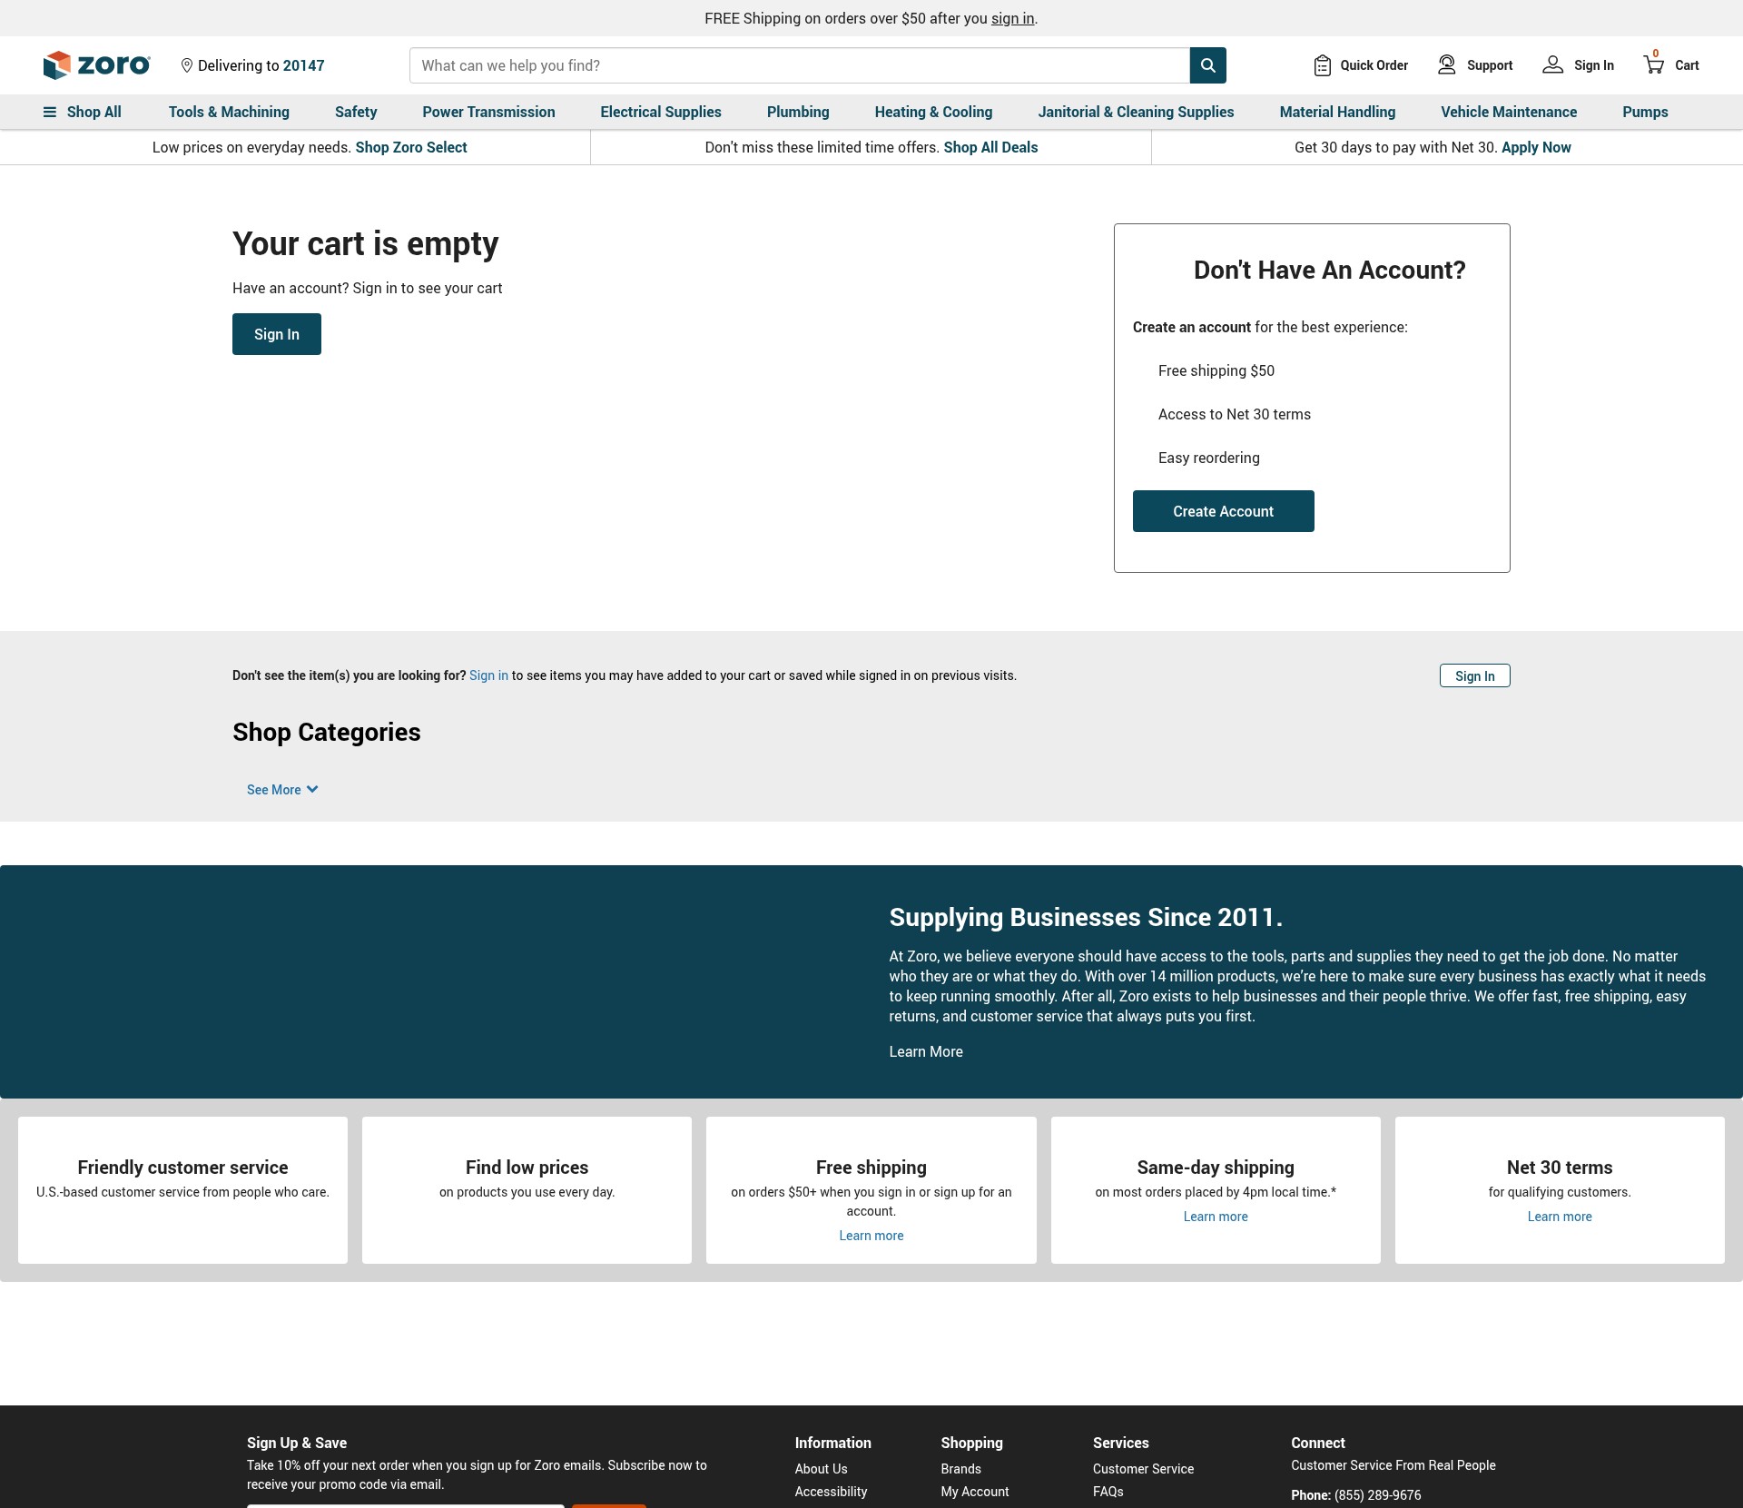The height and width of the screenshot is (1508, 1743).
Task: Click 'Easy reordering' benefit text
Action: tap(1208, 458)
